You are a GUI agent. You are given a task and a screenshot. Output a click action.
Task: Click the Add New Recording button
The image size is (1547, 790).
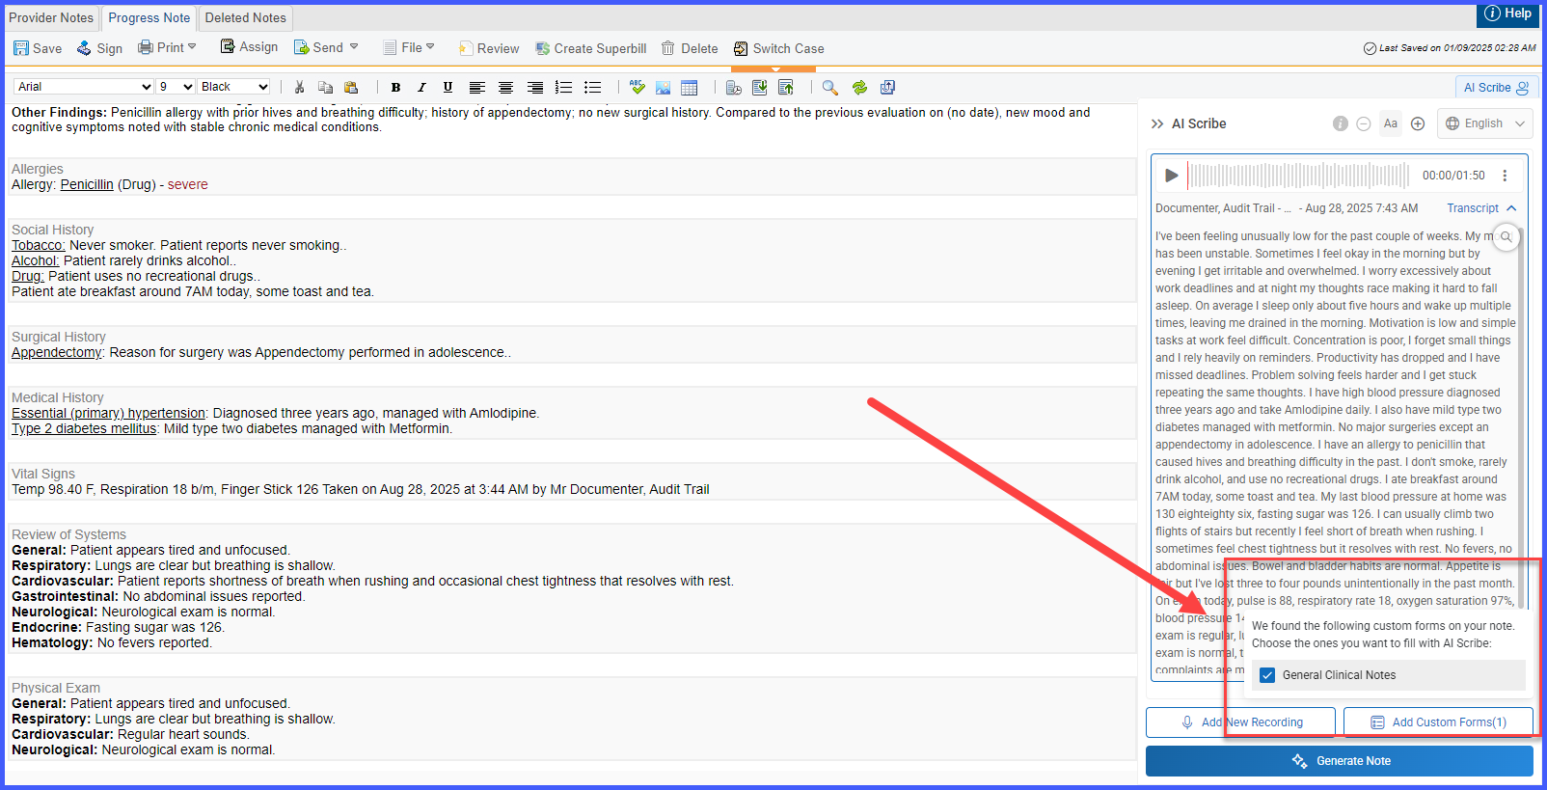1240,722
